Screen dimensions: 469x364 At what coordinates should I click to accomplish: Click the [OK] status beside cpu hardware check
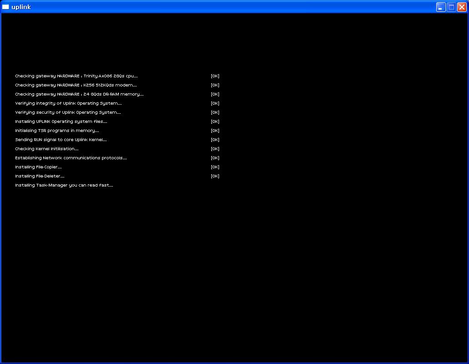(215, 76)
